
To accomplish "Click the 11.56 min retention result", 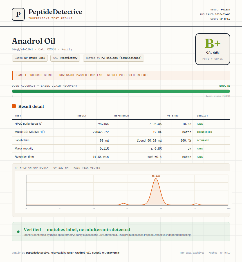I will 101,157.
